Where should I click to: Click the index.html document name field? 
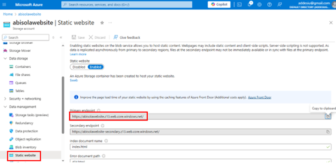pos(200,147)
